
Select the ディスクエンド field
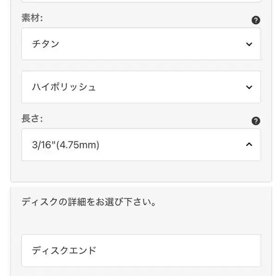141,251
